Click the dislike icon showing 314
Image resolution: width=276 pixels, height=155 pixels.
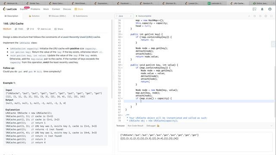click(x=28, y=29)
